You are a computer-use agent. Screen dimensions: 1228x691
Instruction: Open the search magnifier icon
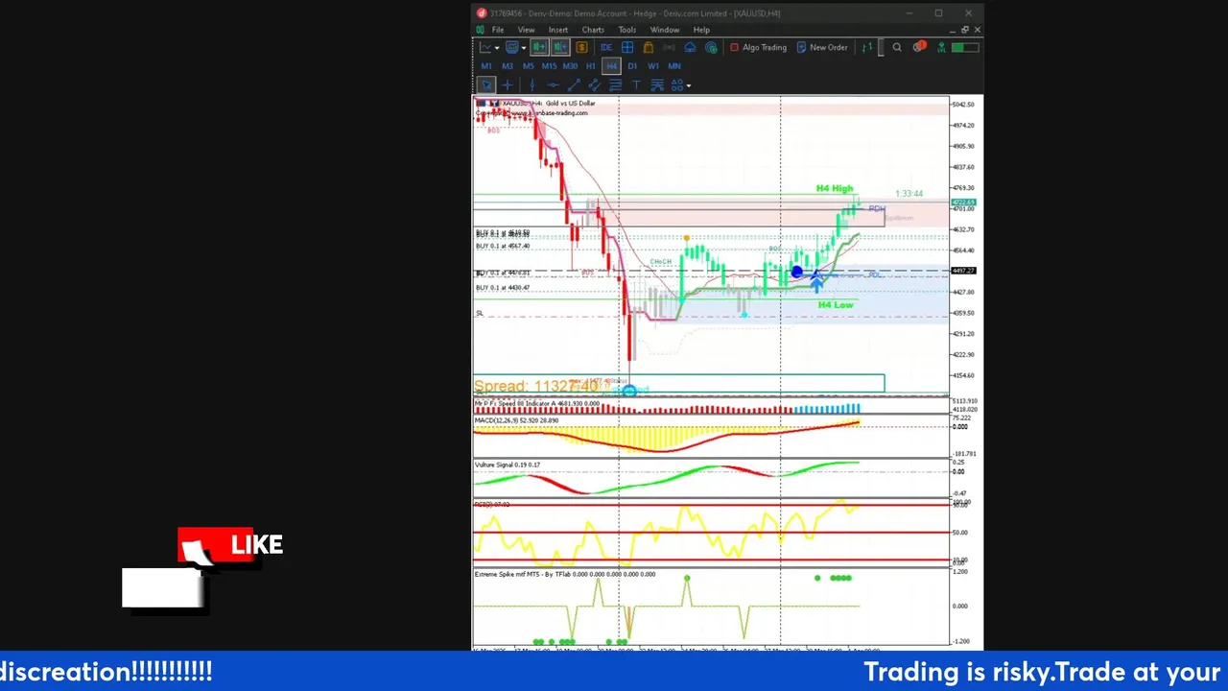[x=897, y=47]
